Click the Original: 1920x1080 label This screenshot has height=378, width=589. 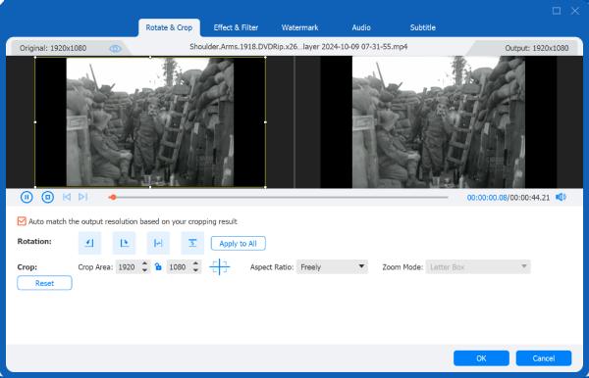[53, 48]
